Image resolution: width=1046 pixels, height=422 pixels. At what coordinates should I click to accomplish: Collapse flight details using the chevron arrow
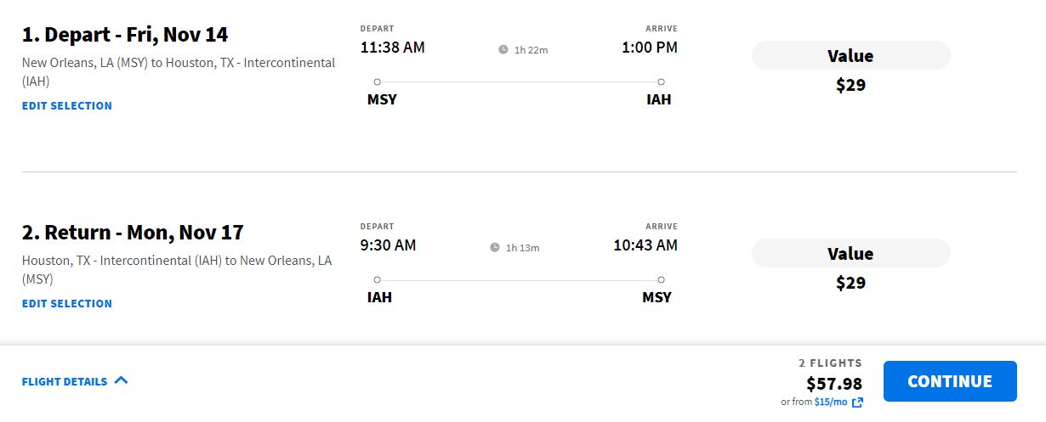click(121, 380)
